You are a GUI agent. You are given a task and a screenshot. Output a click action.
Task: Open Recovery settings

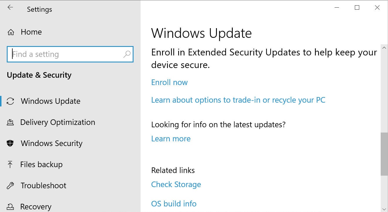(x=36, y=206)
